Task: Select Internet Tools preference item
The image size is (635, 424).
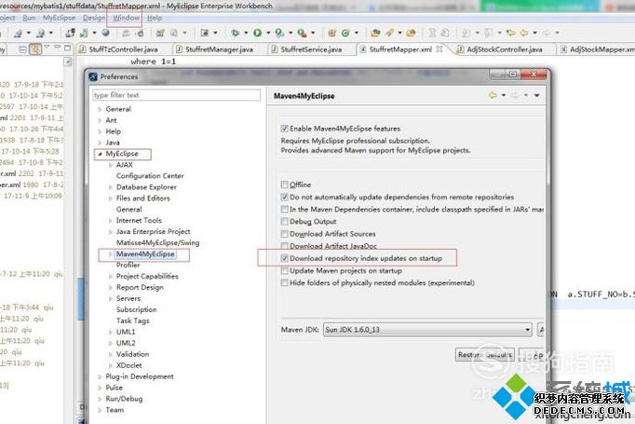Action: pyautogui.click(x=139, y=221)
